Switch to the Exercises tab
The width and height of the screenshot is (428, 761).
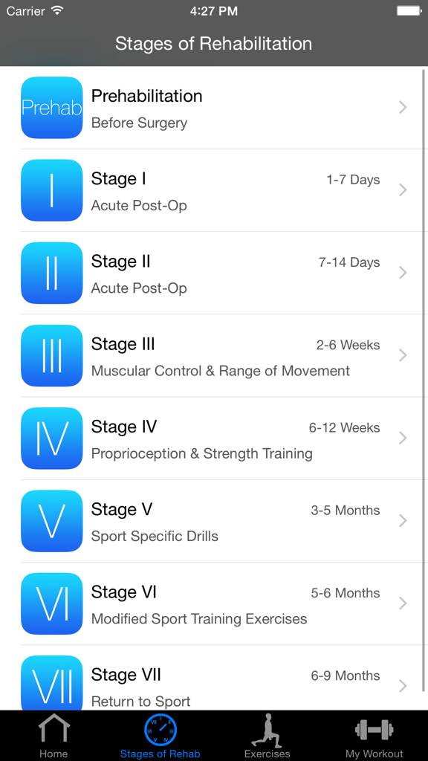tap(267, 734)
